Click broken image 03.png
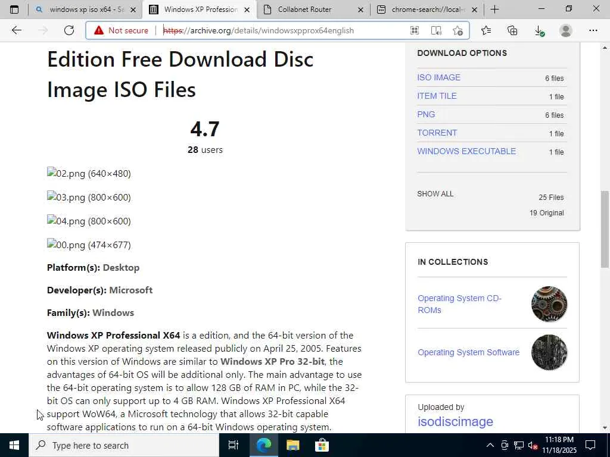This screenshot has height=457, width=610. [89, 197]
